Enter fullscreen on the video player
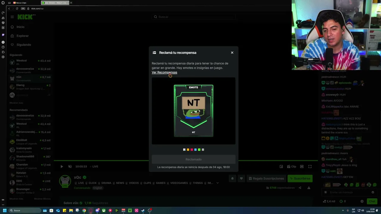Viewport: 381px width, 214px height. [310, 166]
